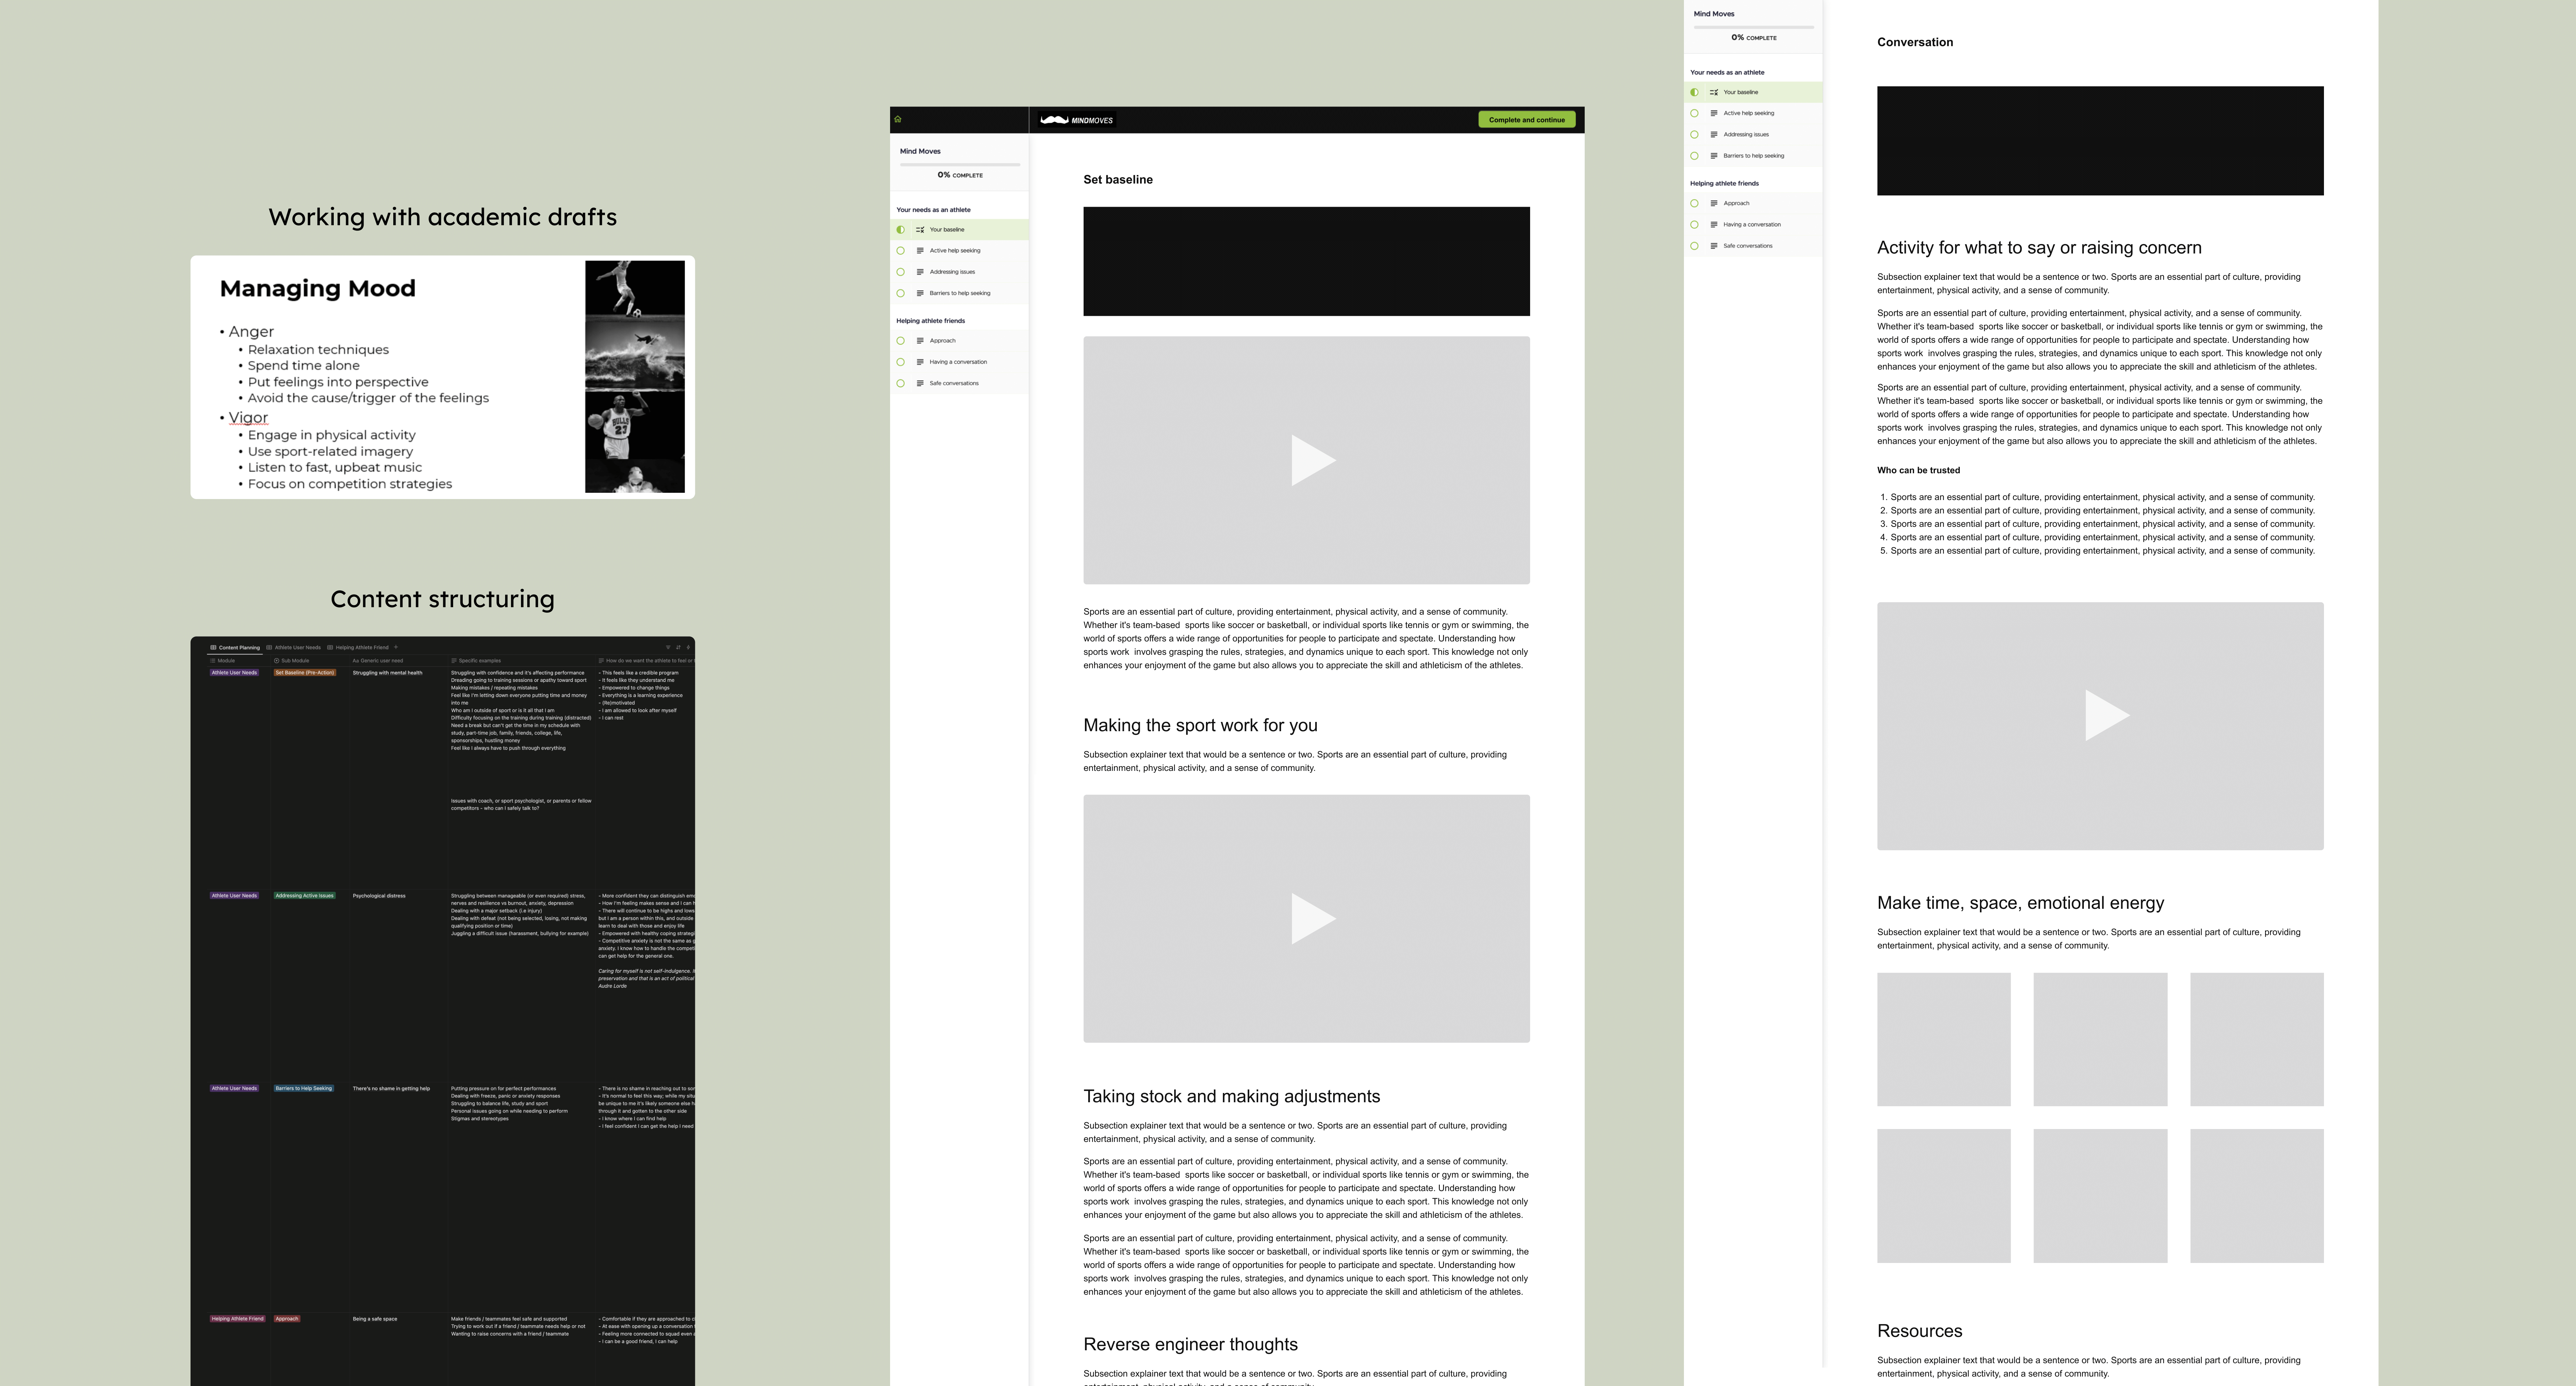
Task: Open Barriers to help seeking, Conversation page sidebar
Action: tap(1753, 156)
